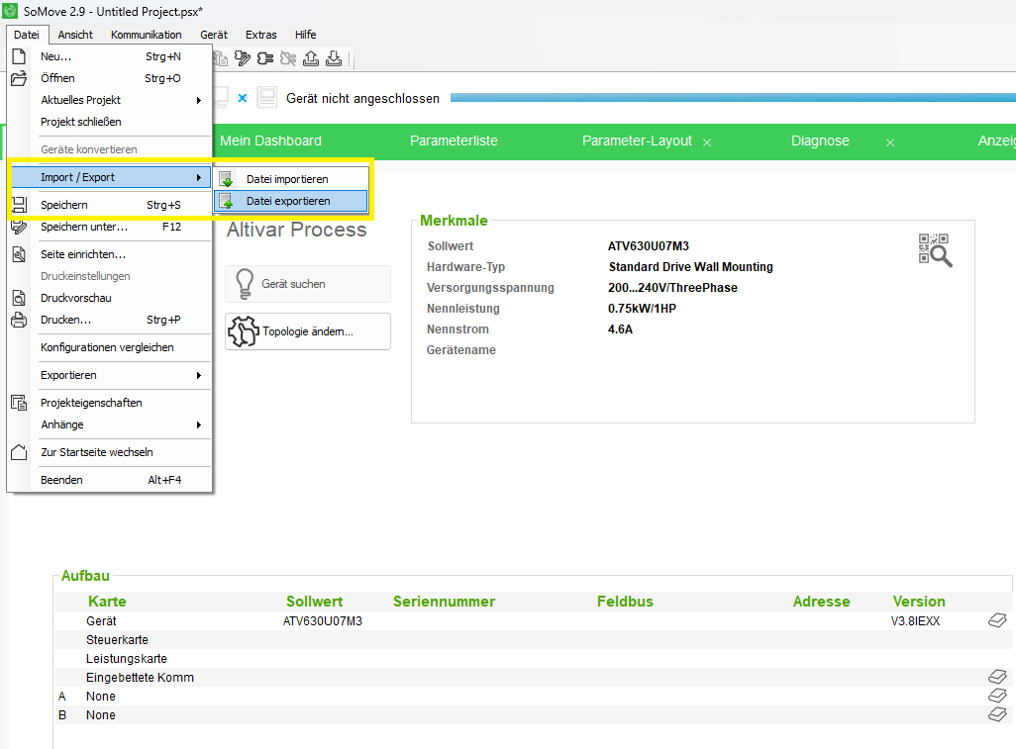Open the Extras menu
This screenshot has height=749, width=1016.
tap(261, 35)
